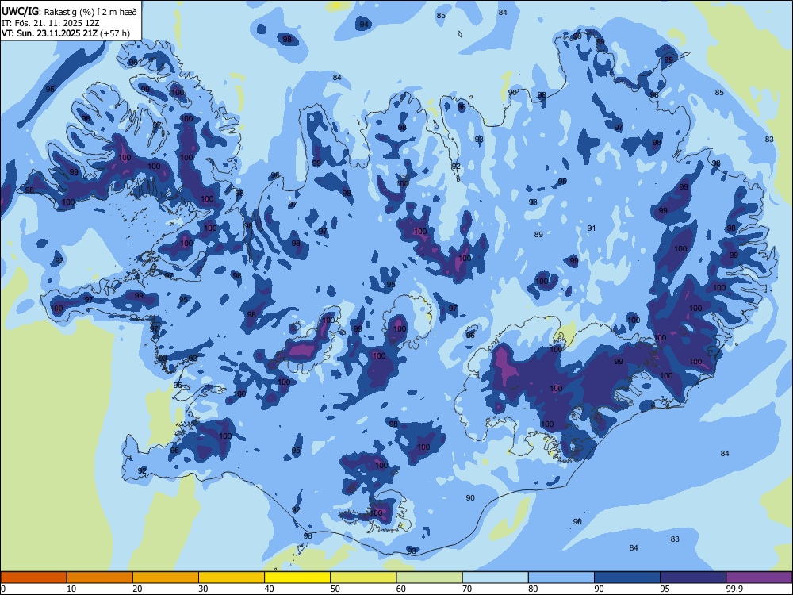This screenshot has height=595, width=793.
Task: Click the map title 'Rakastig (%) í 2 m hæð'
Action: pyautogui.click(x=90, y=11)
